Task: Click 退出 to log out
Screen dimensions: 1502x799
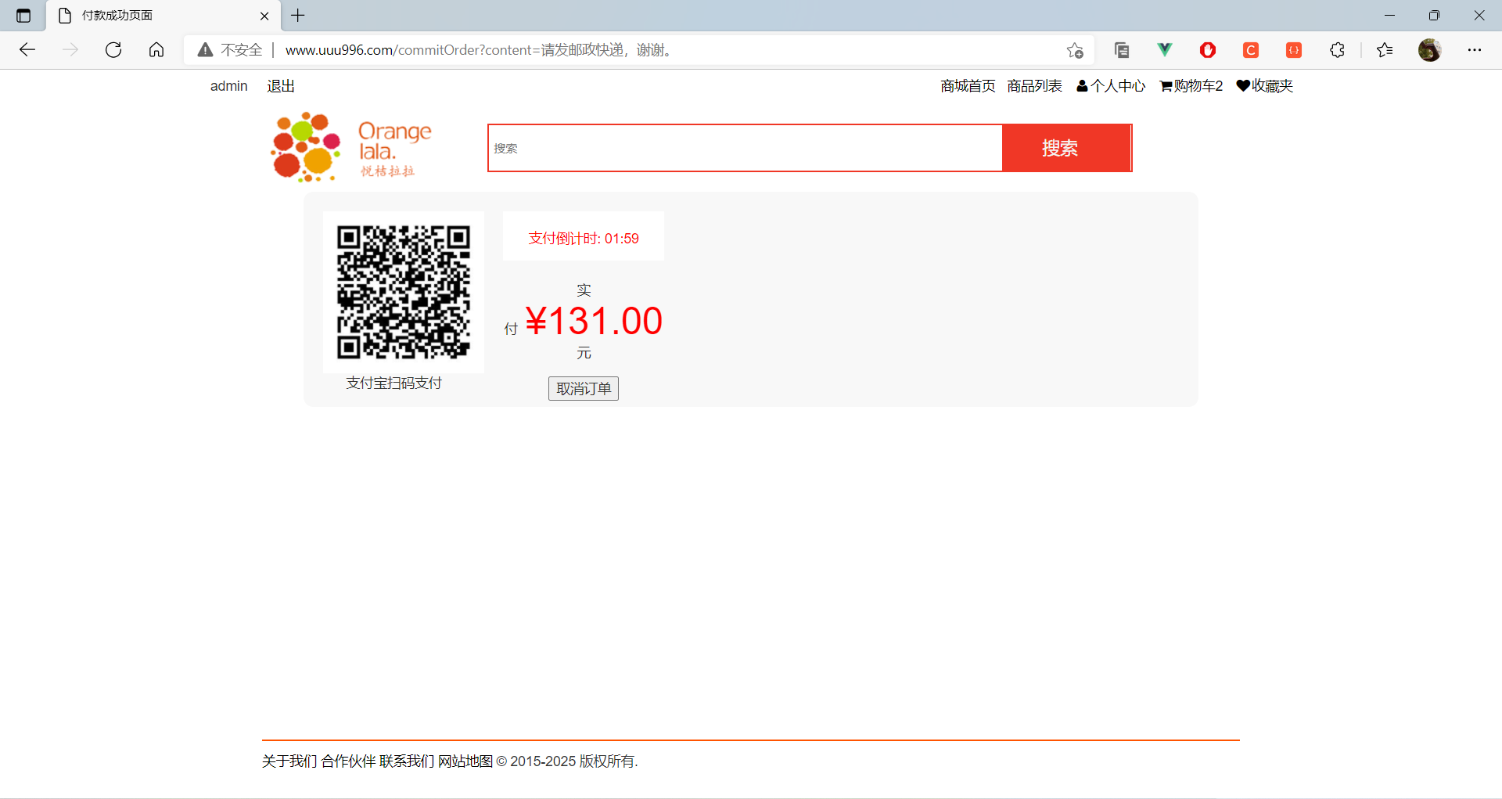Action: (x=281, y=86)
